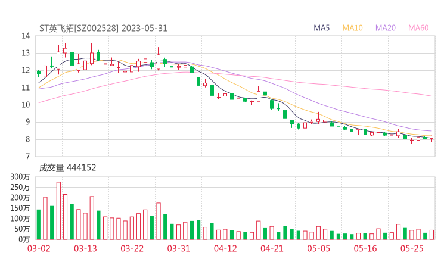Click the last candlestick at the right edge

click(431, 138)
